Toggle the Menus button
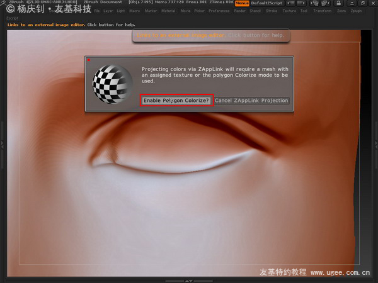The width and height of the screenshot is (378, 283). click(242, 3)
